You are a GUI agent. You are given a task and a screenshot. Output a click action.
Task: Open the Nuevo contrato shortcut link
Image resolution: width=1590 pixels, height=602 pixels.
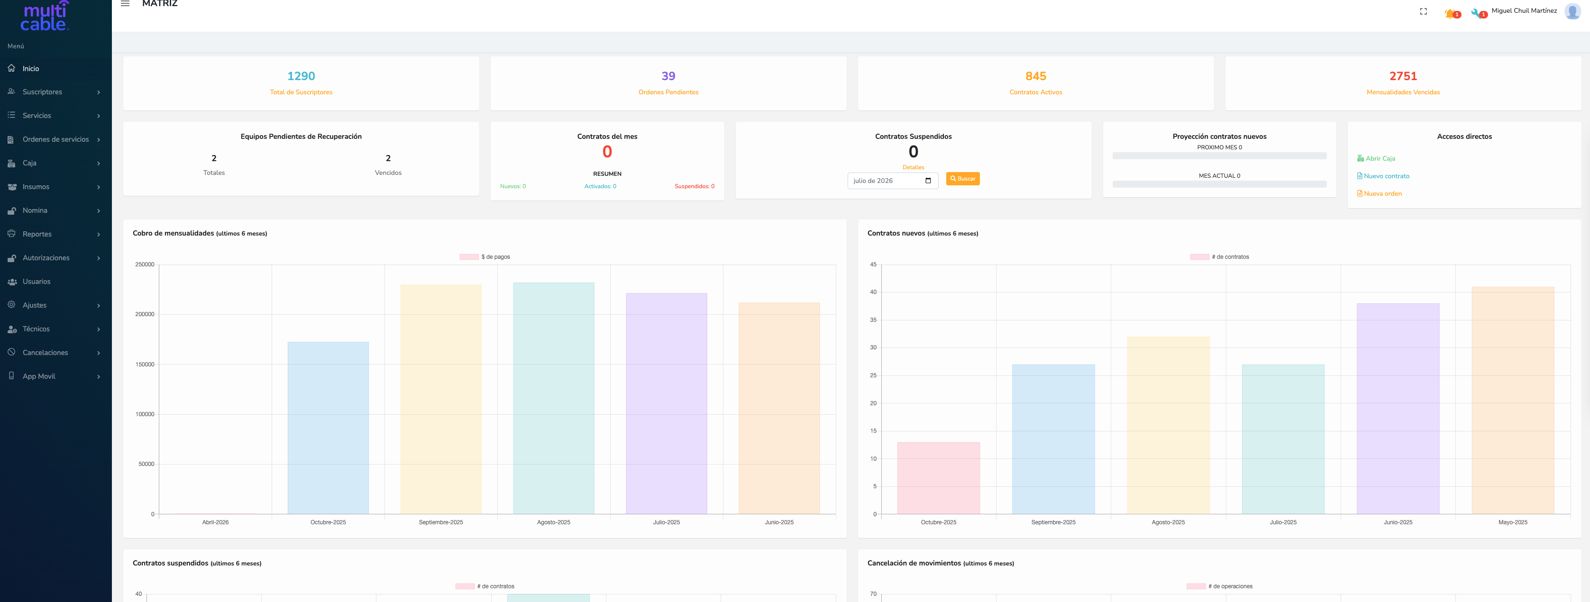(1383, 176)
